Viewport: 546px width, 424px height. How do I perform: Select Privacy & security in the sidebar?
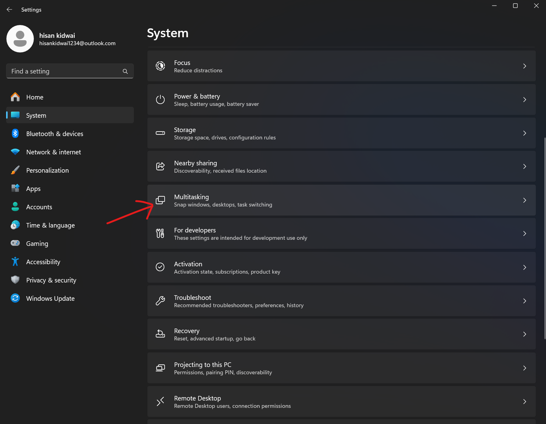pos(51,280)
